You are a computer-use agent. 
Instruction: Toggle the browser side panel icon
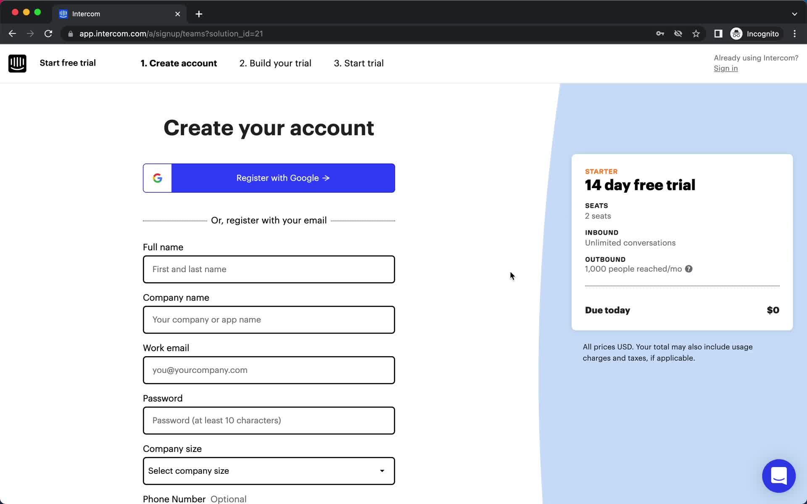[718, 34]
